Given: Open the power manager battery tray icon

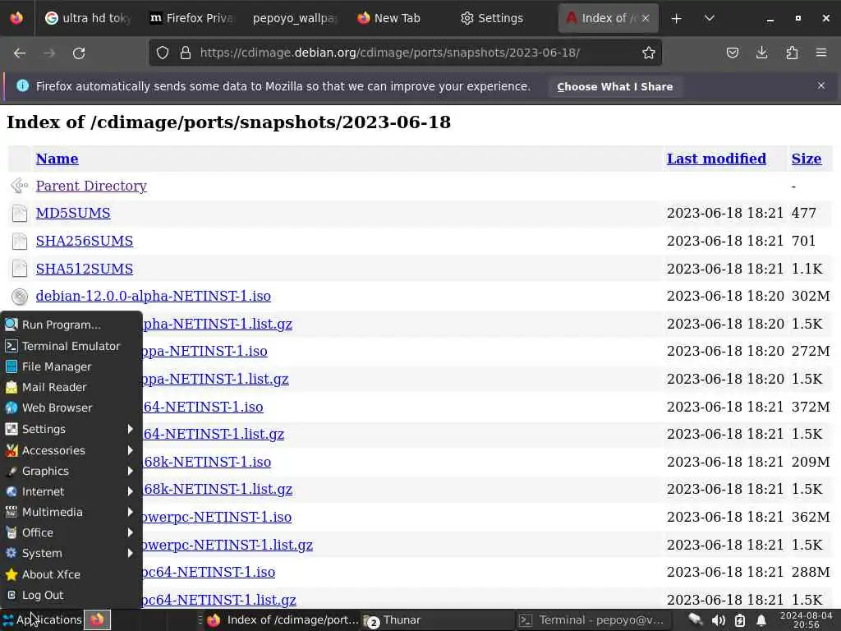Looking at the screenshot, I should pyautogui.click(x=740, y=620).
